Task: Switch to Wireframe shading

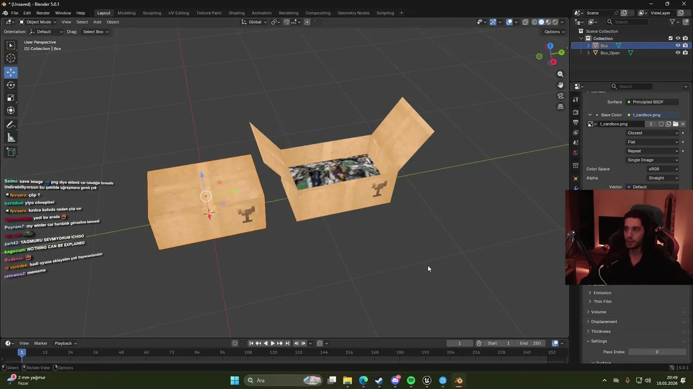Action: click(x=534, y=22)
